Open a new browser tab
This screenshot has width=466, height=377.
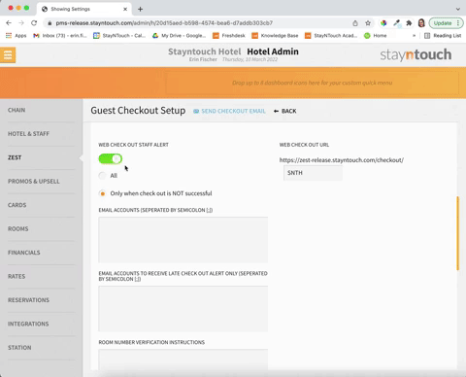pyautogui.click(x=140, y=9)
